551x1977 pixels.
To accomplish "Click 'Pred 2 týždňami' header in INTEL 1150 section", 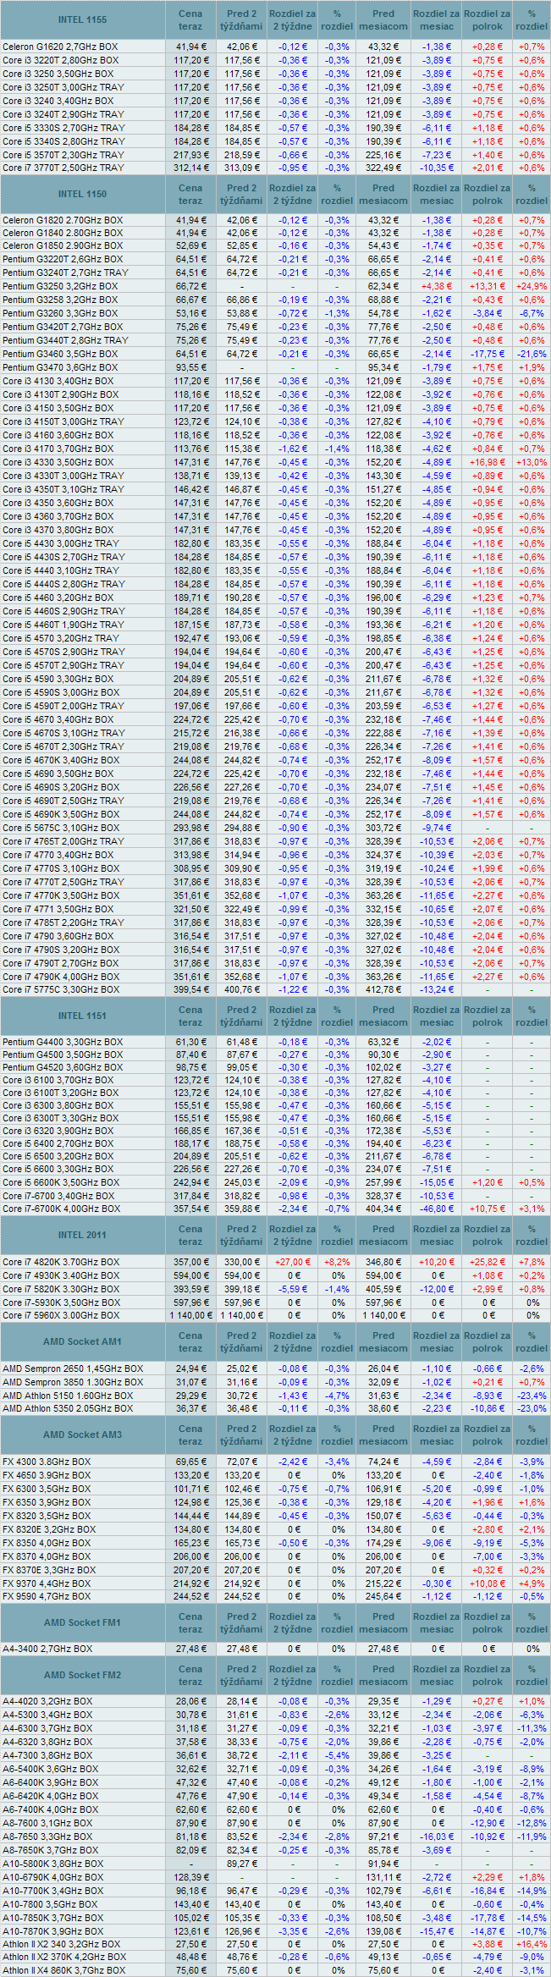I will click(x=241, y=194).
